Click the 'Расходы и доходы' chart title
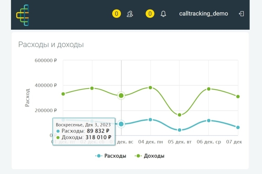Screen dimensions: 262x174 pos(51,45)
